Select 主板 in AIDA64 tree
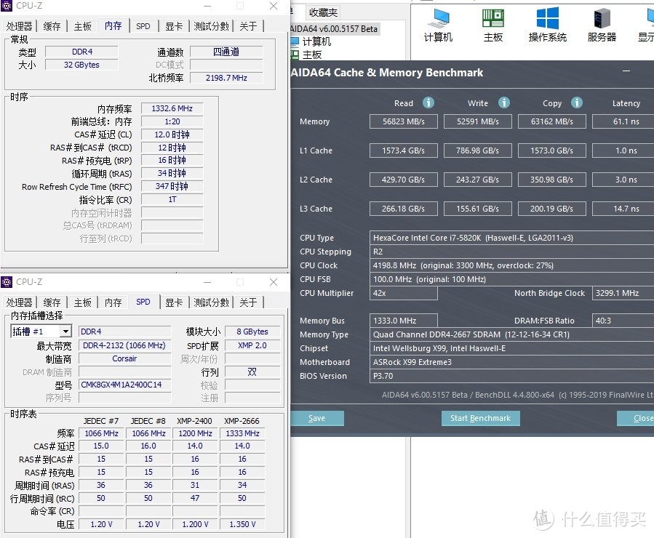654x538 pixels. (x=311, y=55)
